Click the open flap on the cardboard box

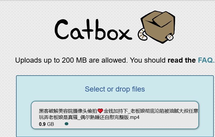tap(162, 19)
